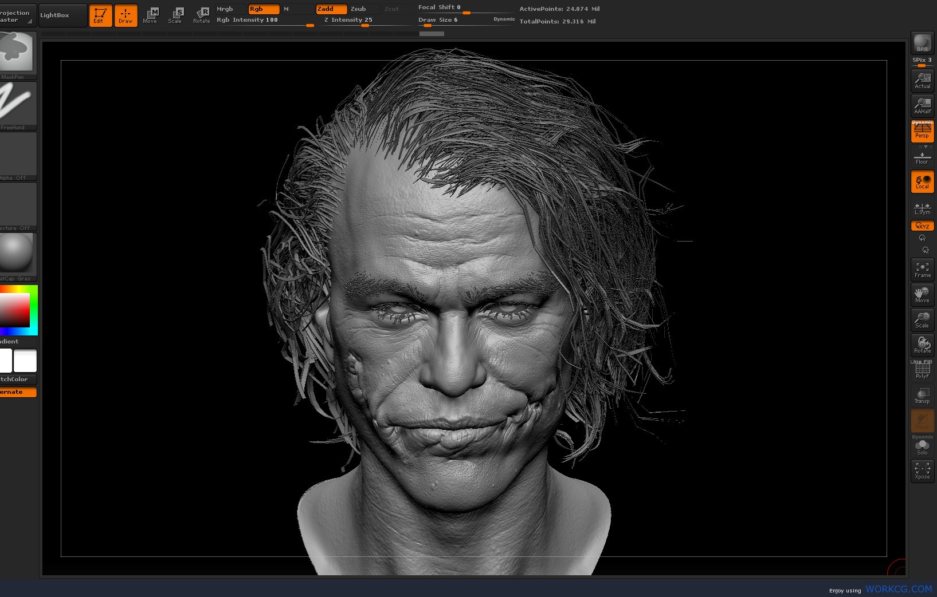Screen dimensions: 937x597
Task: Open MaskPen brush selector
Action: (18, 55)
